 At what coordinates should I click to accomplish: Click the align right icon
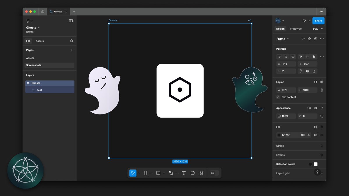tap(293, 57)
